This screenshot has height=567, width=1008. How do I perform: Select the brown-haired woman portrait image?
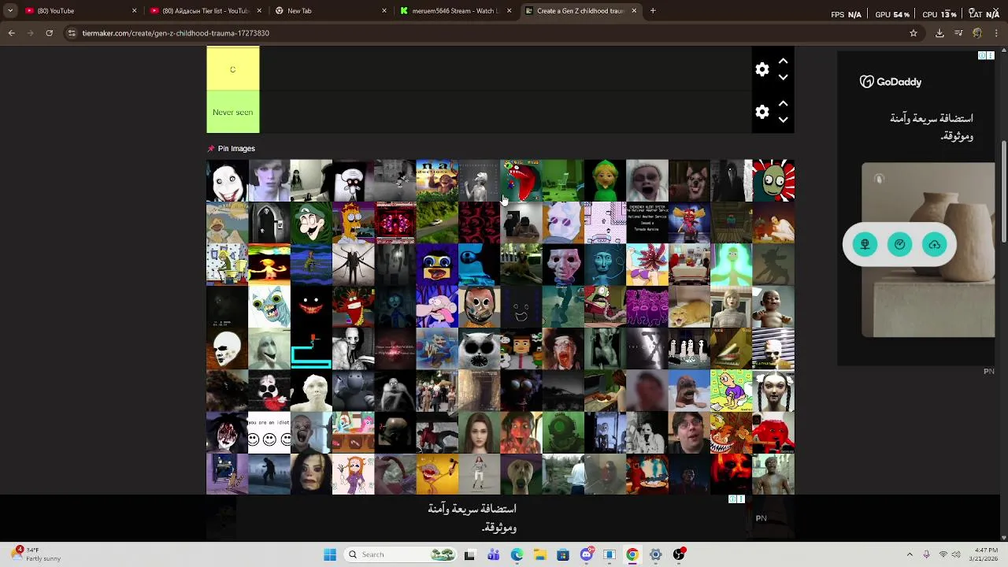[479, 432]
